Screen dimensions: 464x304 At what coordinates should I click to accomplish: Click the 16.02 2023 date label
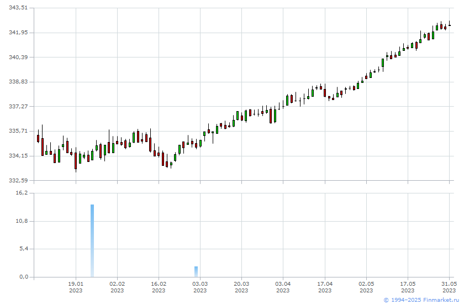point(159,287)
